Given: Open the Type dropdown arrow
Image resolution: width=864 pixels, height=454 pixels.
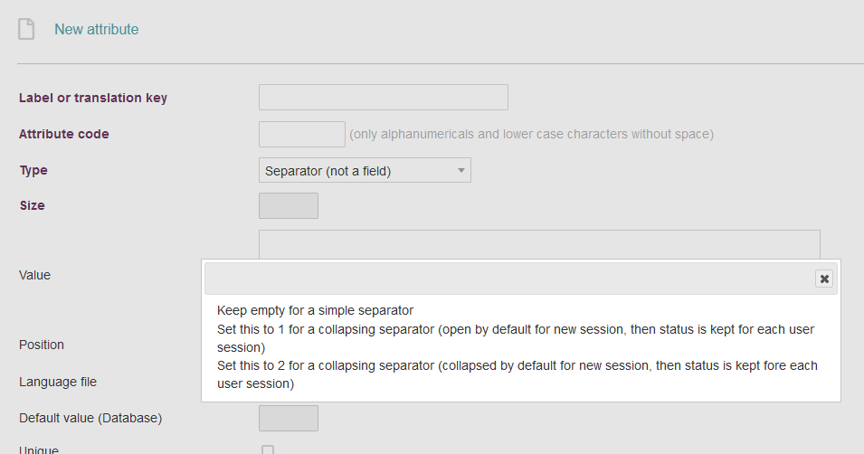Looking at the screenshot, I should click(x=461, y=171).
